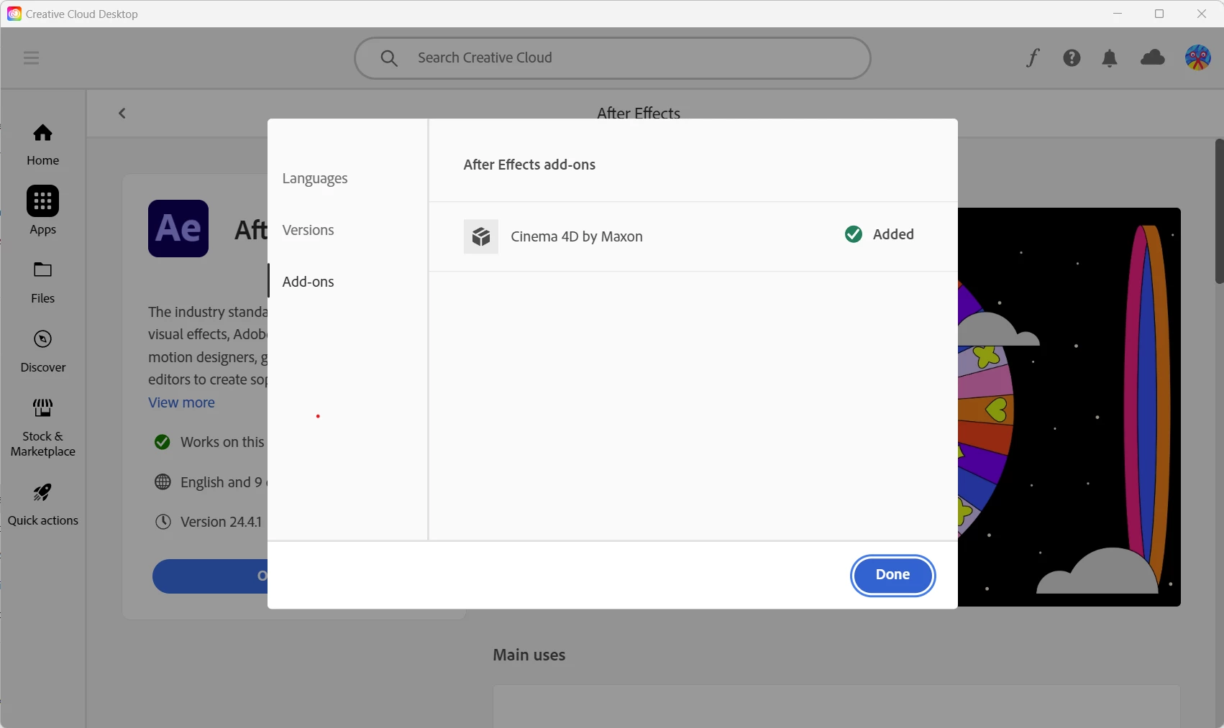Open the hamburger menu icon
The image size is (1224, 728).
[x=31, y=57]
